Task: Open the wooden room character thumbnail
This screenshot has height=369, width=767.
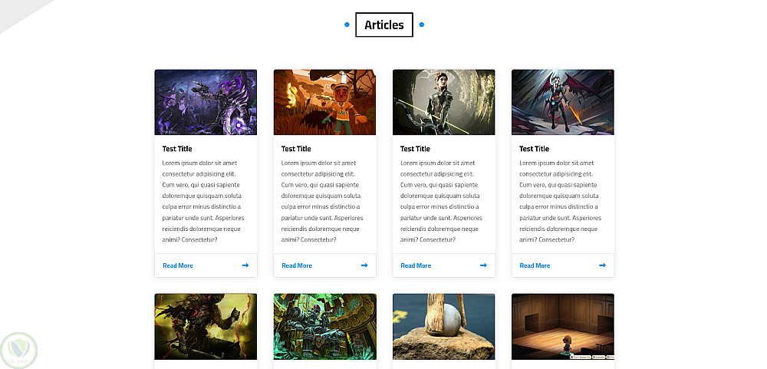Action: click(x=563, y=327)
